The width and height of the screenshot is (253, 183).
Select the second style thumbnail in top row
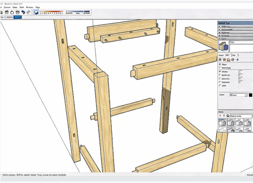click(x=231, y=123)
